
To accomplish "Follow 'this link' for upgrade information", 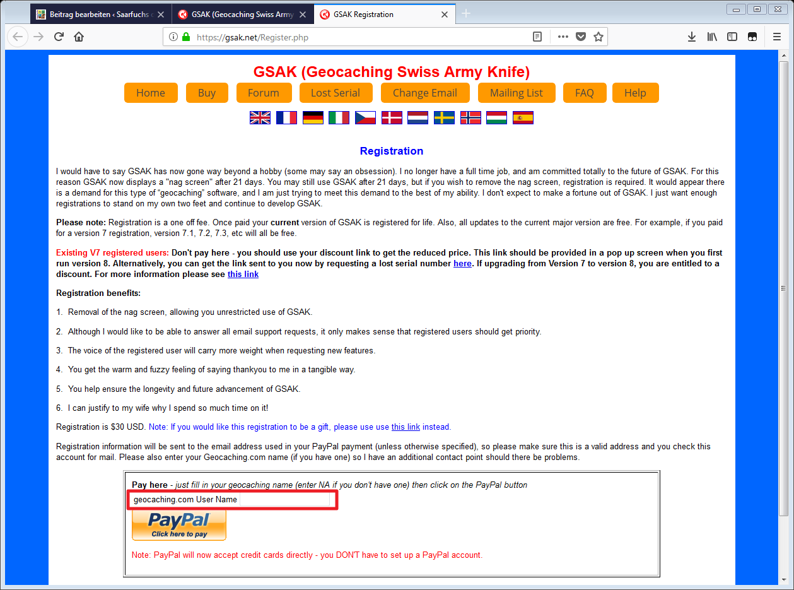I will click(x=243, y=274).
